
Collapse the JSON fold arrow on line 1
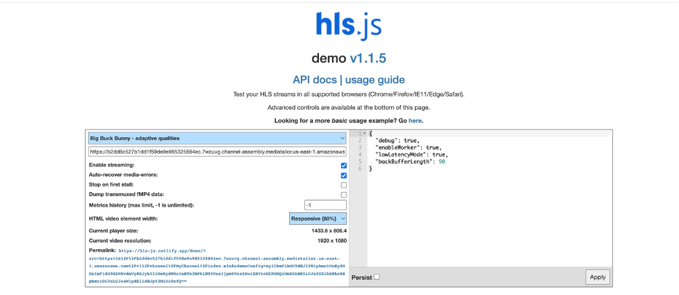point(365,133)
